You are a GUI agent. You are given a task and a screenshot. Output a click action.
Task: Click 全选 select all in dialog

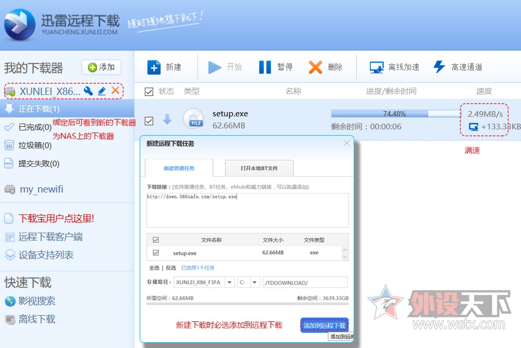click(x=154, y=268)
